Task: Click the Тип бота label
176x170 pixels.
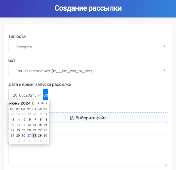Action: 17,36
